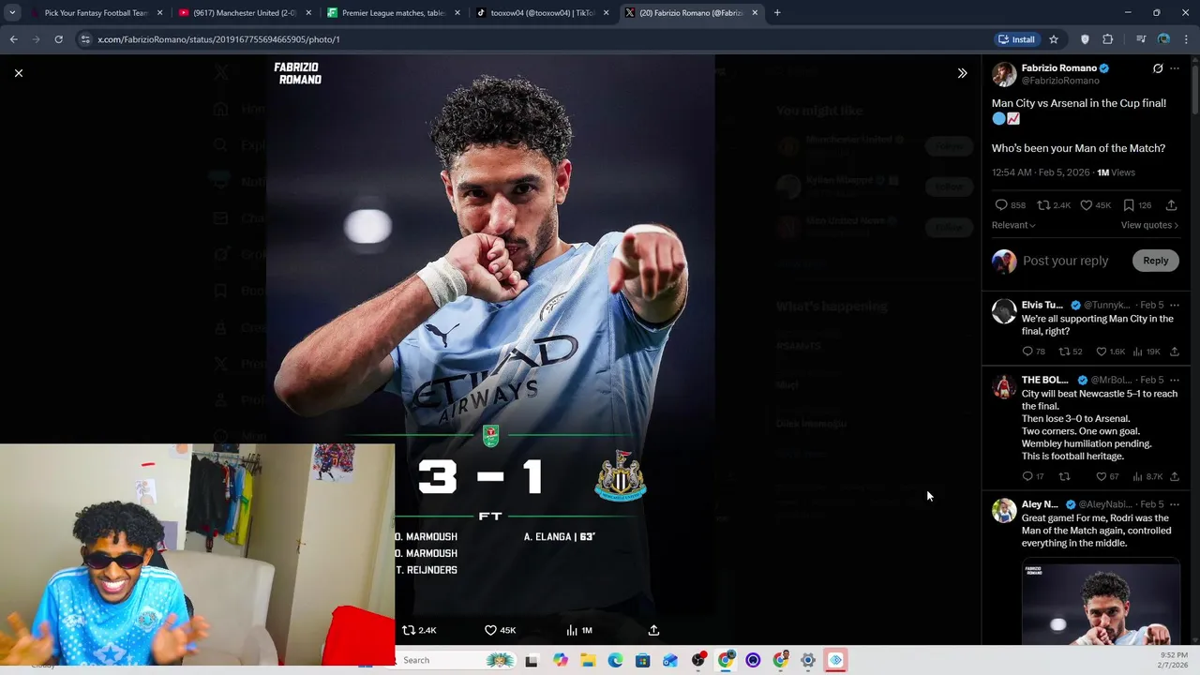The width and height of the screenshot is (1200, 675).
Task: Open Fabrizio Romano profile name link
Action: click(1058, 68)
